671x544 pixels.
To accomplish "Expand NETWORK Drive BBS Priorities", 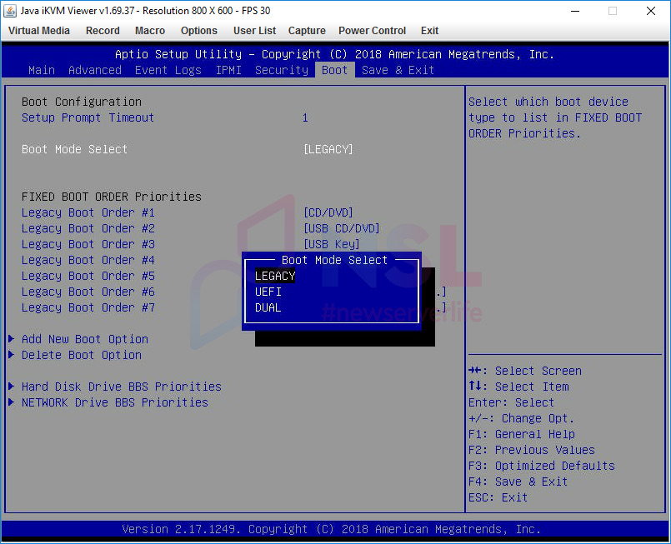I will click(x=111, y=402).
